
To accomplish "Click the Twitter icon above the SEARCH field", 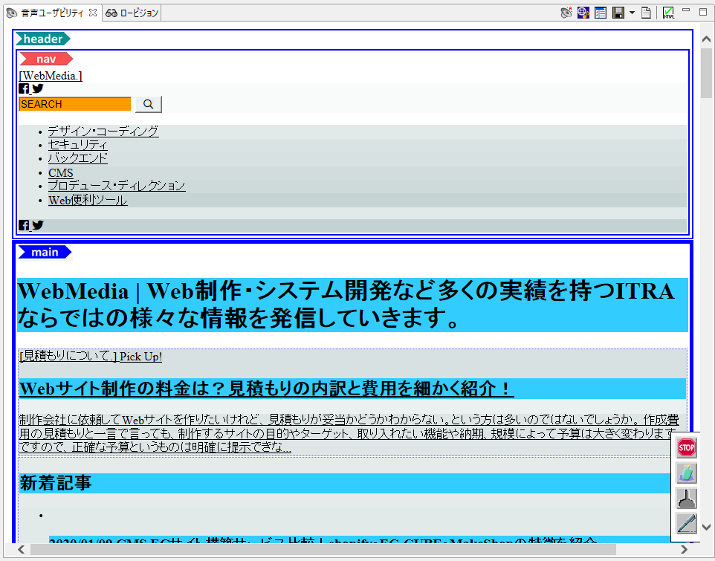I will (x=38, y=88).
